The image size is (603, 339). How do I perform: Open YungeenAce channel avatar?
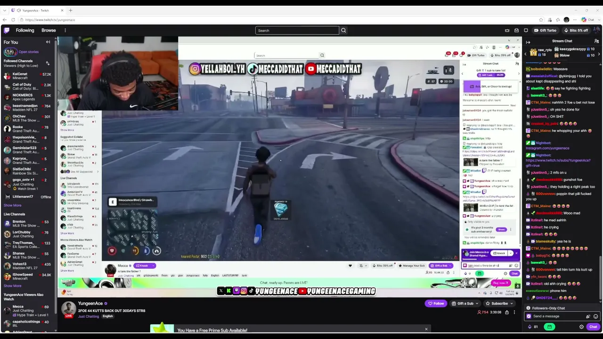(x=69, y=308)
